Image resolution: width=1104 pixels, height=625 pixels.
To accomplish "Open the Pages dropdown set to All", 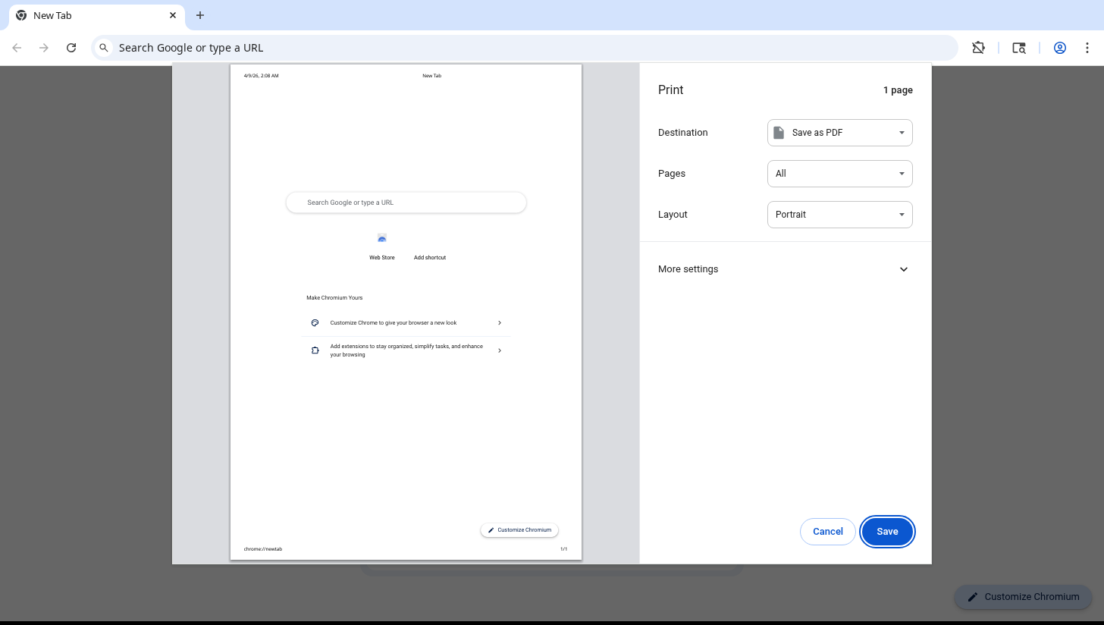I will tap(839, 174).
